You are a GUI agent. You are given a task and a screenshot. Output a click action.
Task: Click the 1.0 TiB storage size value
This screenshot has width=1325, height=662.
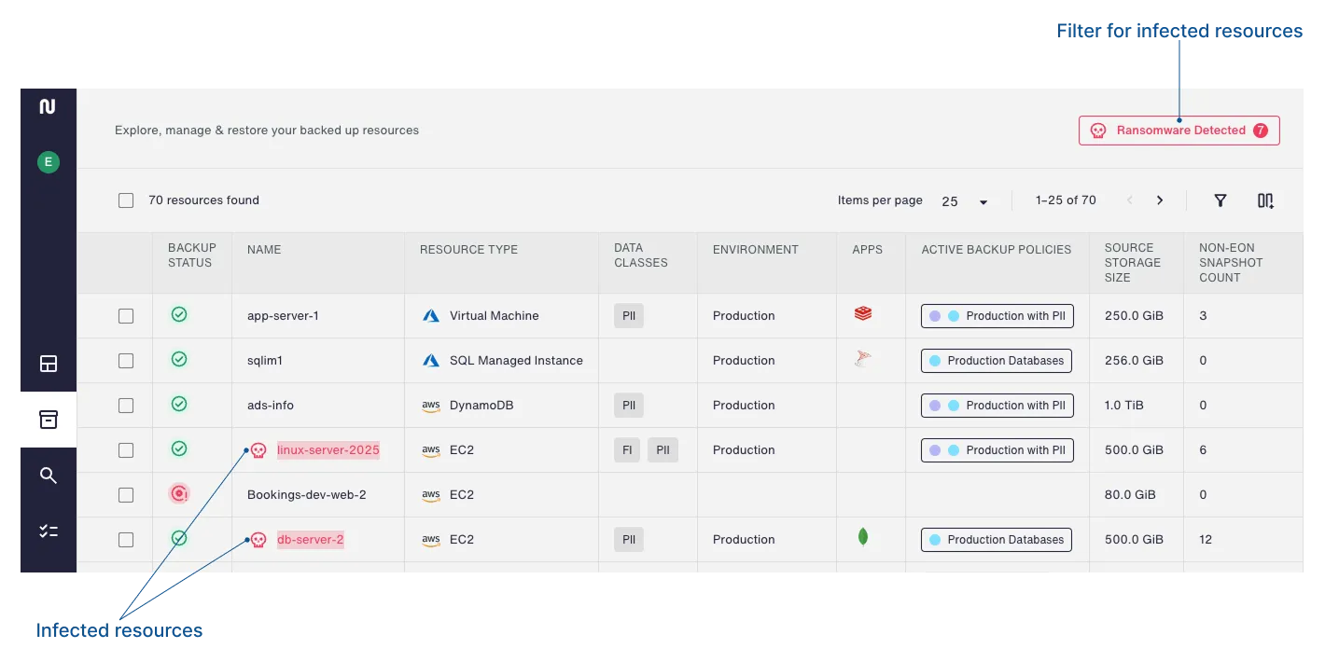point(1124,406)
